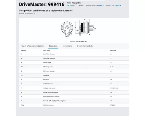This screenshot has width=145, height=116.
Task: Click the 'Fan Pilot Diameter' row name
Action: (48, 84)
